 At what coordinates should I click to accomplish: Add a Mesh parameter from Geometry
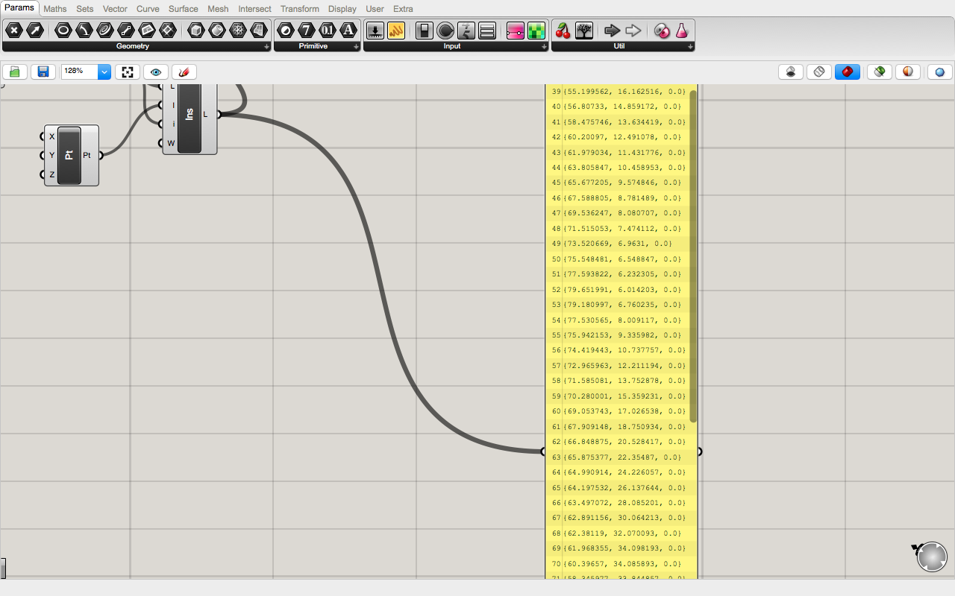coord(238,31)
